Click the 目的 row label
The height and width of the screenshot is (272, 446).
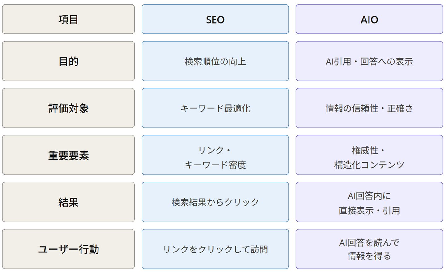click(68, 61)
